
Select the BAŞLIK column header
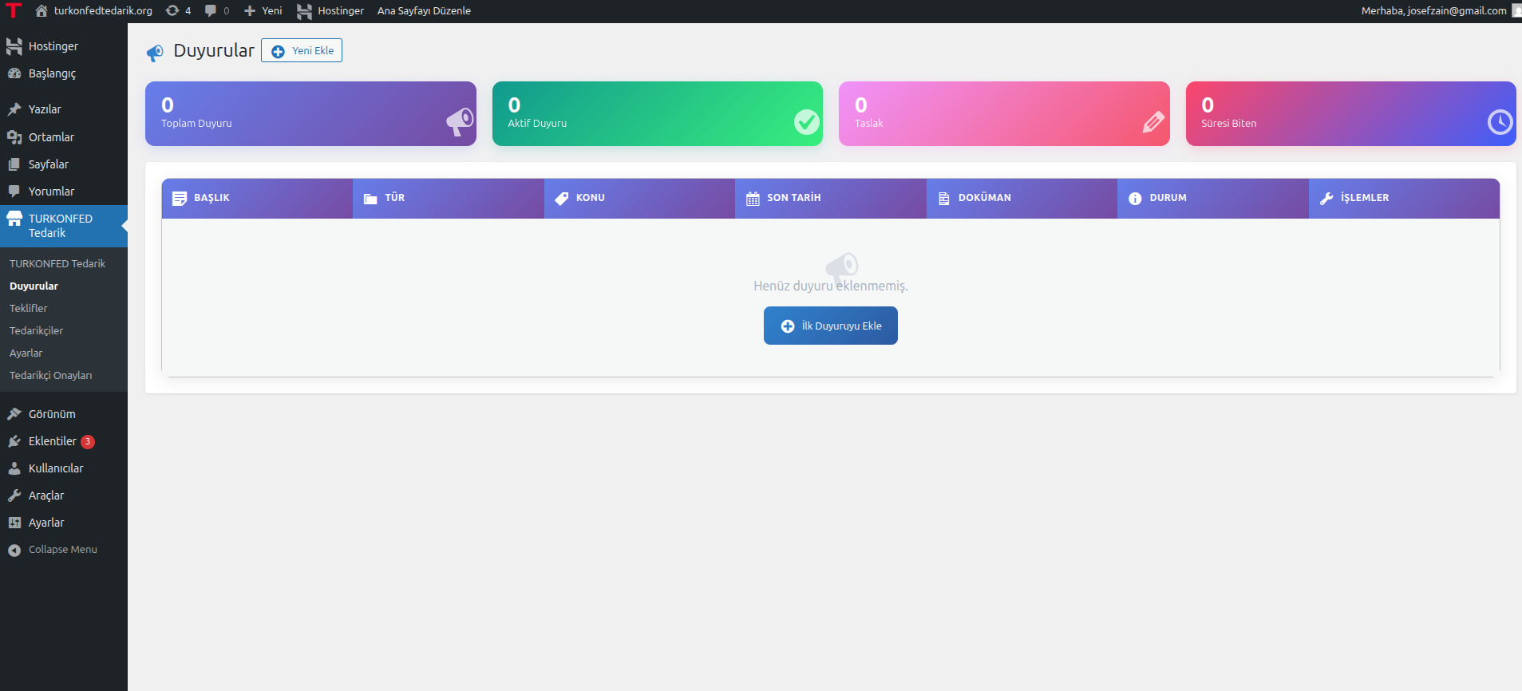point(211,198)
